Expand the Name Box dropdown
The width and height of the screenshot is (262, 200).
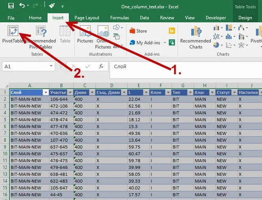[x=51, y=66]
